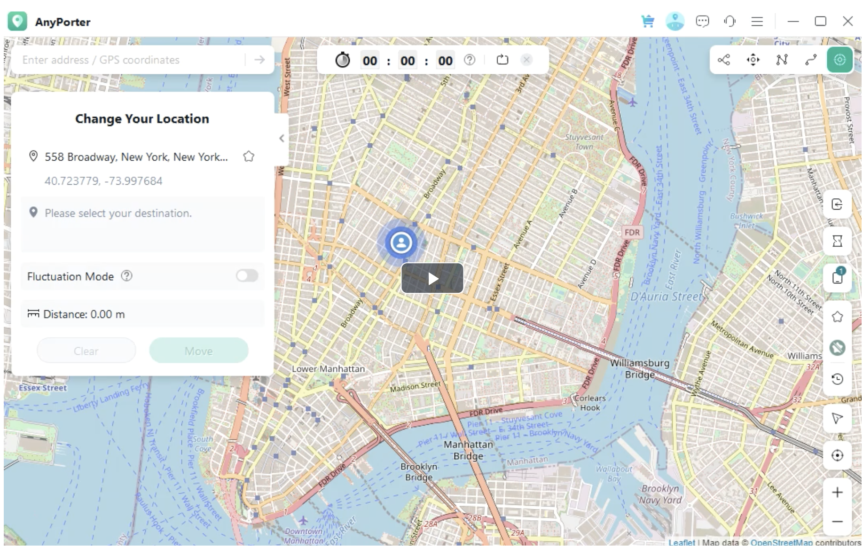Collapse the Change Your Location panel
This screenshot has width=863, height=547.
tap(282, 138)
